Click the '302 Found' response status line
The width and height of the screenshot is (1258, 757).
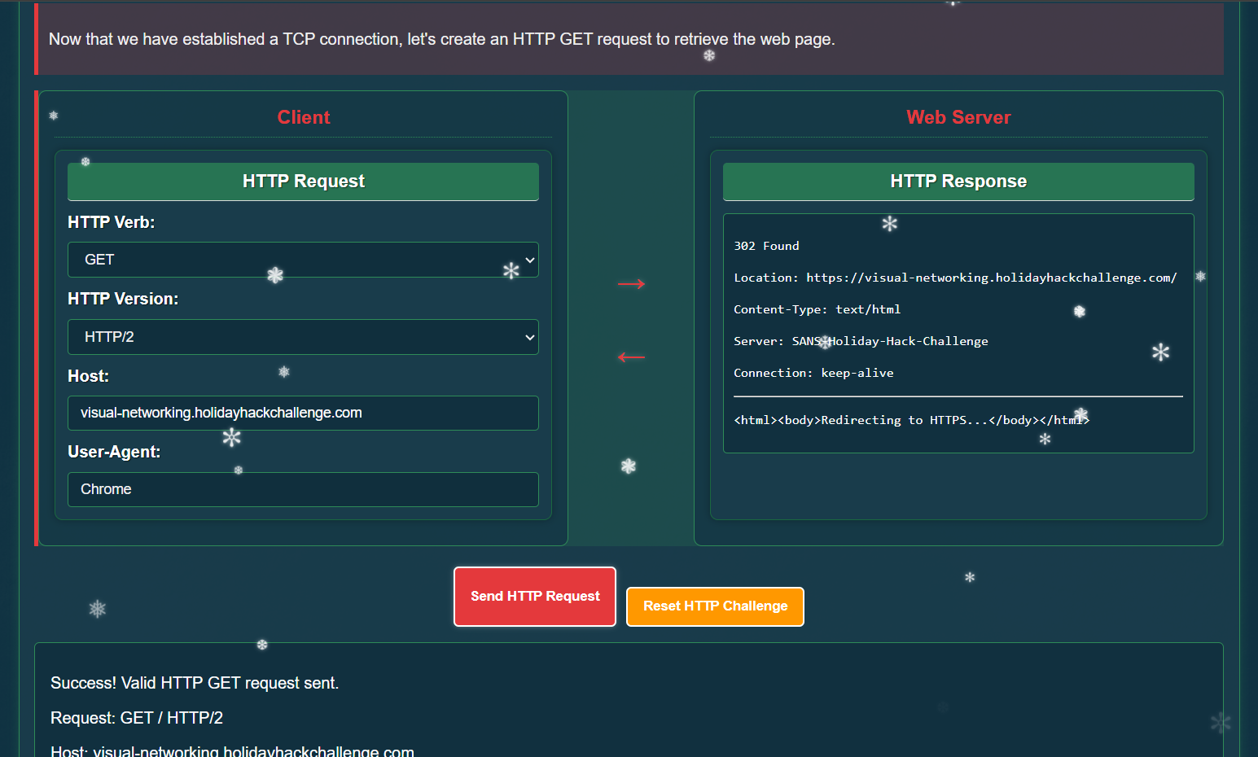[x=766, y=246]
